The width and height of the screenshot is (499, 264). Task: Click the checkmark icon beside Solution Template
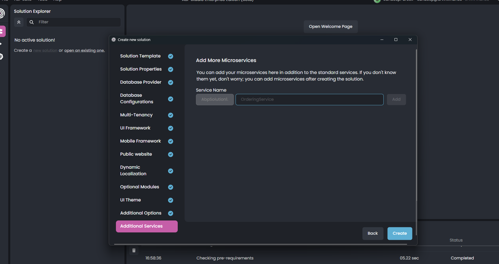171,56
